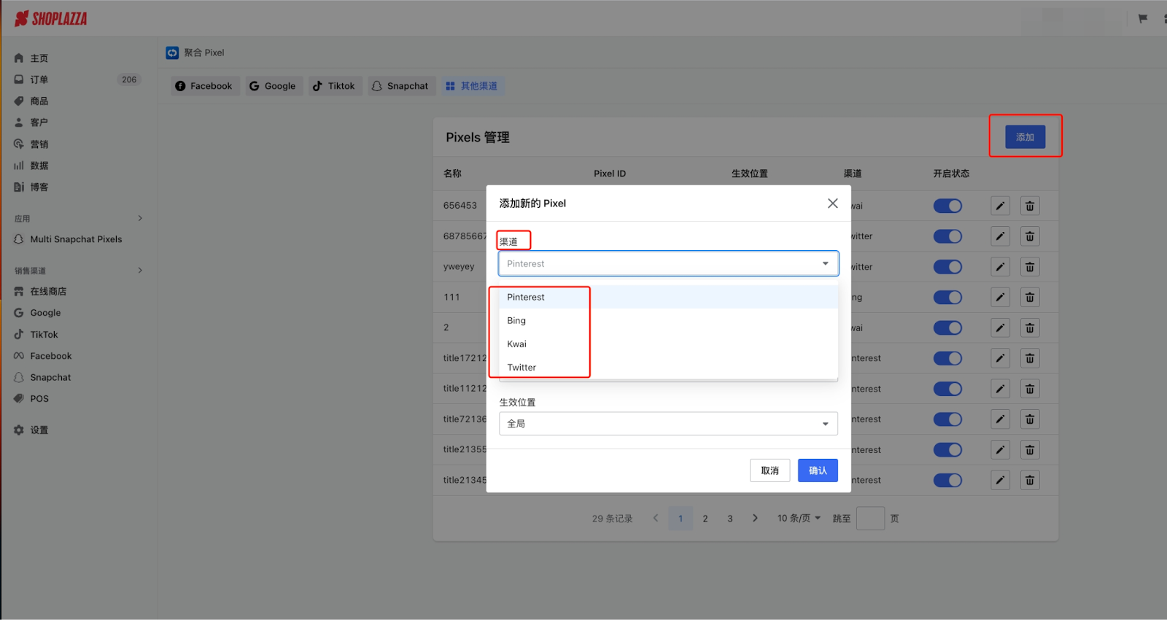Toggle status switch for title72136
The height and width of the screenshot is (620, 1167).
click(947, 419)
